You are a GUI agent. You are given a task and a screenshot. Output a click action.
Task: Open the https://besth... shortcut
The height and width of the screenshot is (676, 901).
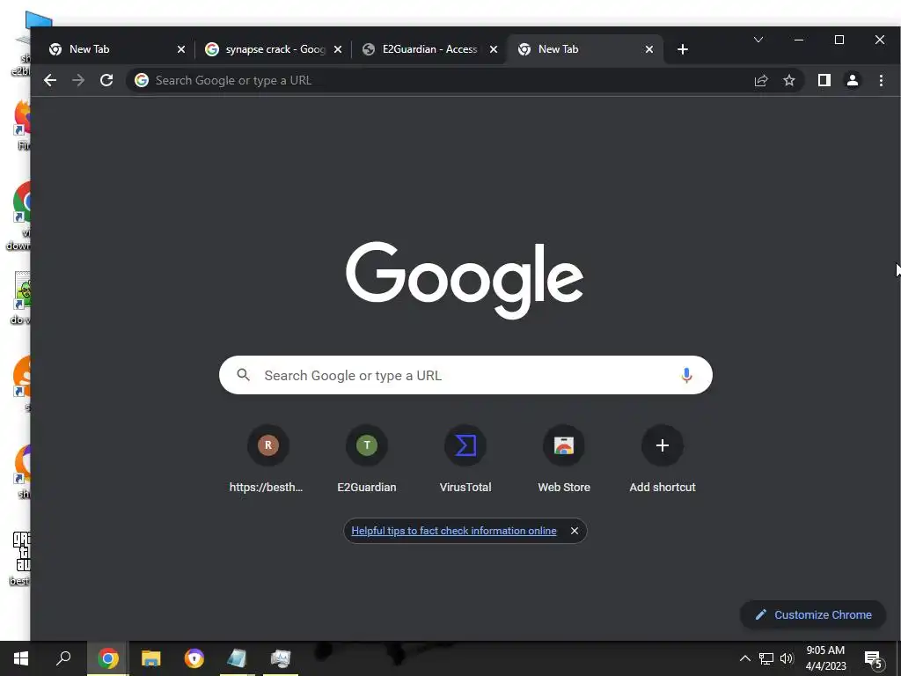pyautogui.click(x=267, y=459)
